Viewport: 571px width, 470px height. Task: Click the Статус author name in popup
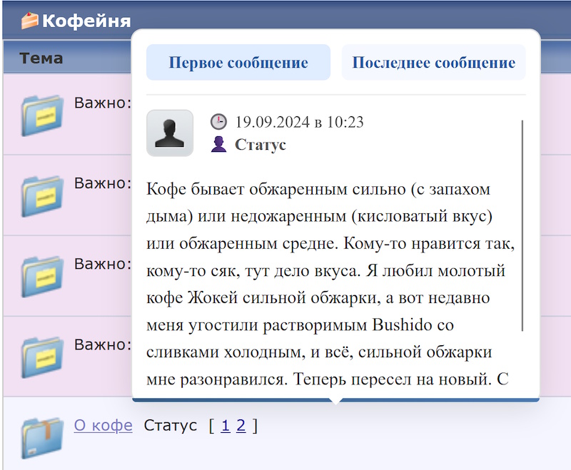[261, 144]
